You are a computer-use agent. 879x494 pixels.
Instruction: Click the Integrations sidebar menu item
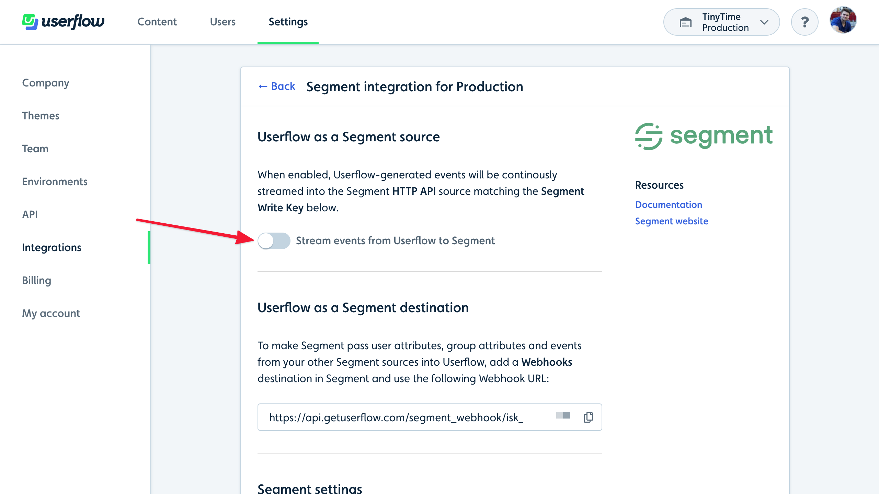coord(51,247)
